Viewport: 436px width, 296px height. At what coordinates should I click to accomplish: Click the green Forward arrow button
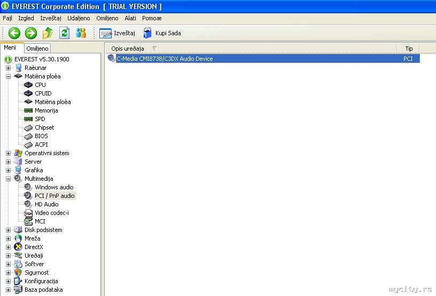tap(31, 33)
